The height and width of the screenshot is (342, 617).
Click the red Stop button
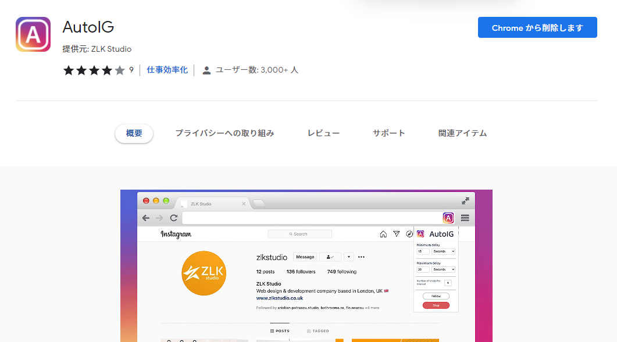pos(436,305)
